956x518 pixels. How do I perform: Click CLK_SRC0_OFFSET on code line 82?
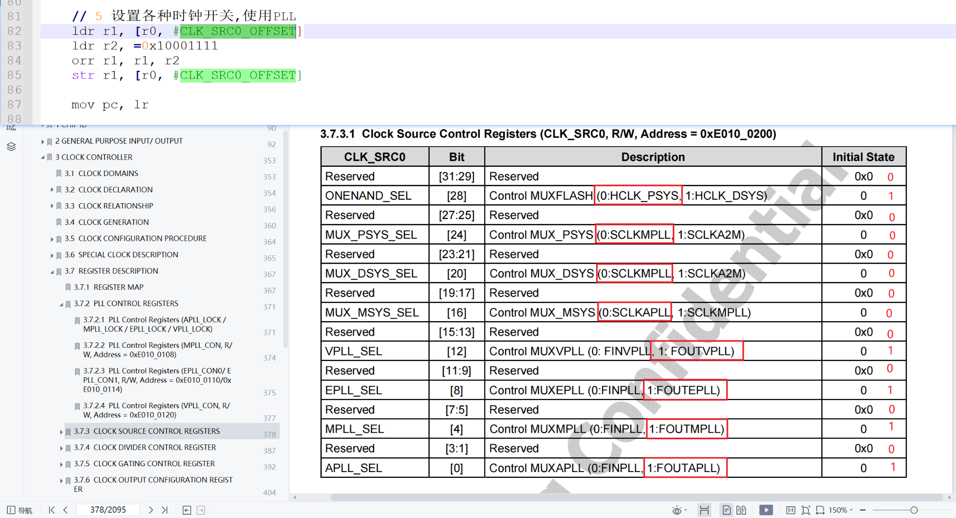point(238,31)
